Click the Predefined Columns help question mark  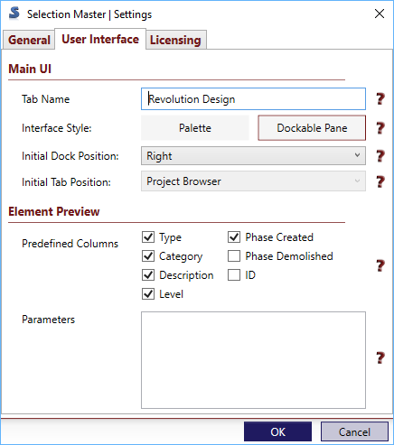pos(380,265)
